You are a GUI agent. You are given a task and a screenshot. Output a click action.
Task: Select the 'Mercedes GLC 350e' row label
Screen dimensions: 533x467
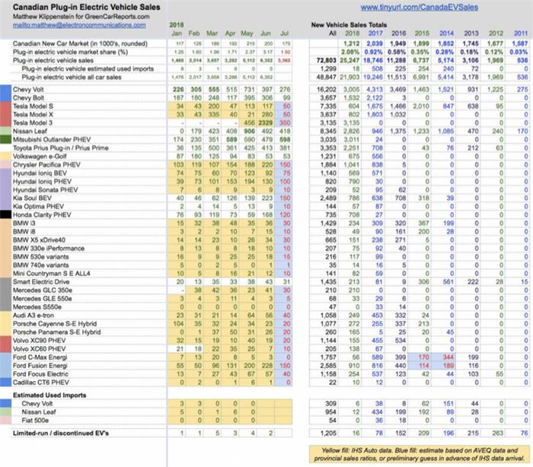point(42,290)
